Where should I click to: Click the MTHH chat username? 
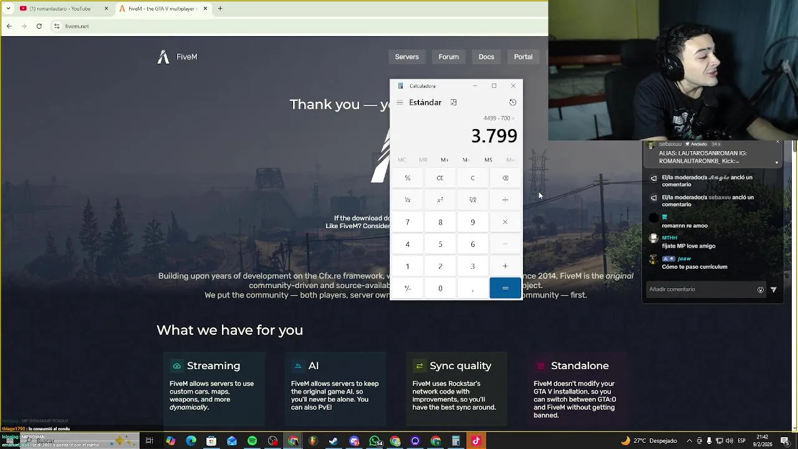click(x=669, y=238)
